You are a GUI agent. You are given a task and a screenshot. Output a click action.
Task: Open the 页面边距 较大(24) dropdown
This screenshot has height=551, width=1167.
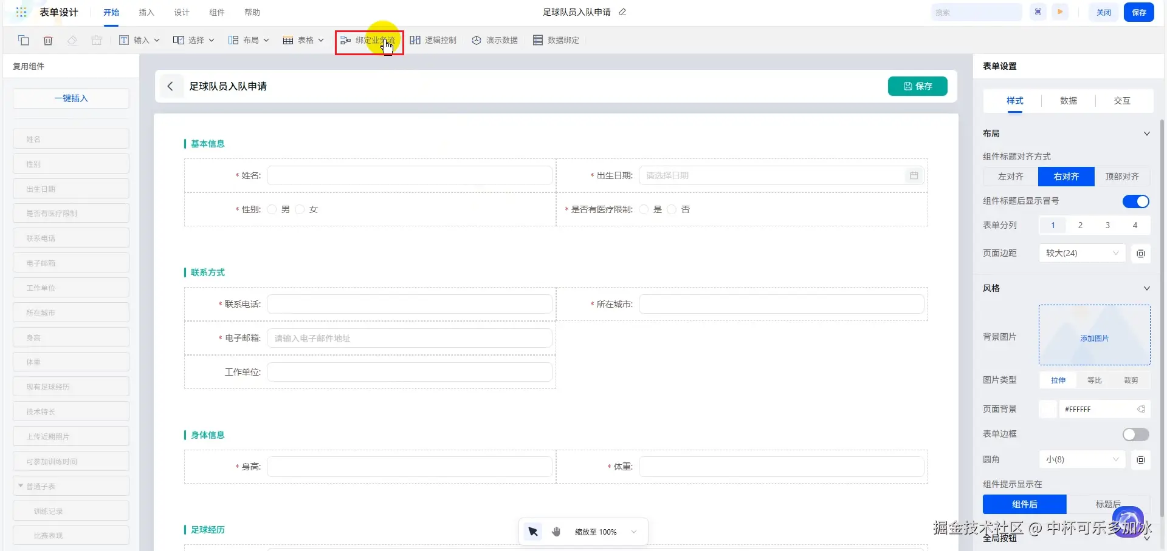click(x=1082, y=253)
